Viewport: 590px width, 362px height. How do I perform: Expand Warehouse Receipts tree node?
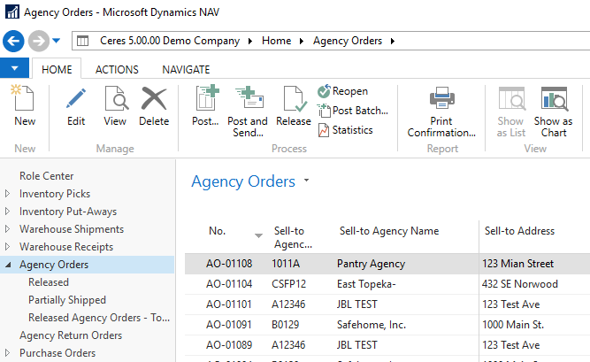coord(8,247)
